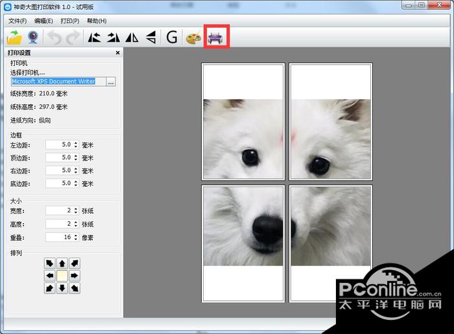Screen dimensions: 454x334
Task: Adjust the 右边距 spinner arrows
Action: 76,170
